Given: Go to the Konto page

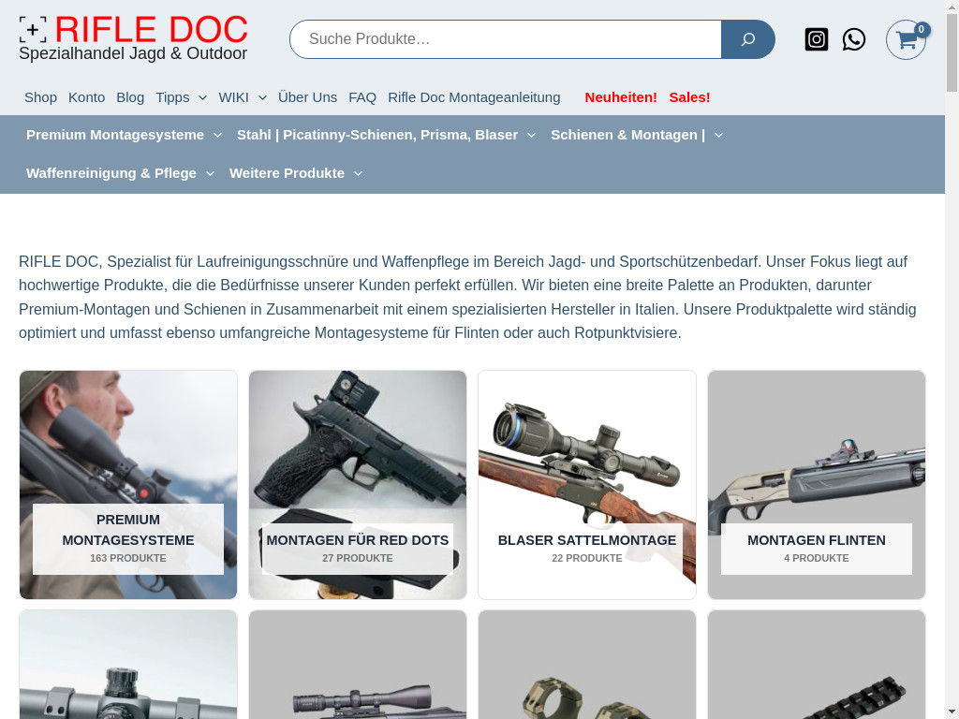Looking at the screenshot, I should pos(86,97).
